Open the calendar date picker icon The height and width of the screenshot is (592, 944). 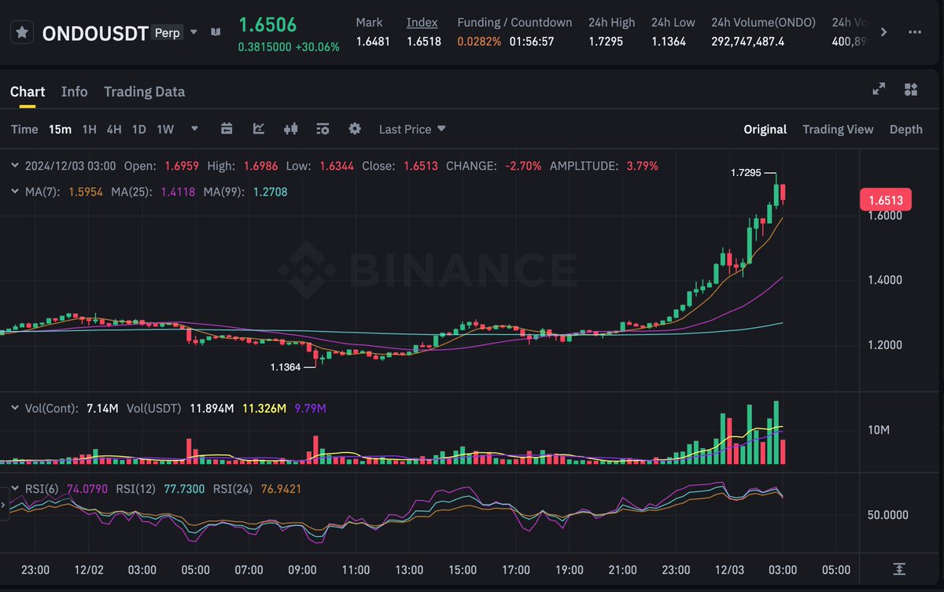(227, 128)
